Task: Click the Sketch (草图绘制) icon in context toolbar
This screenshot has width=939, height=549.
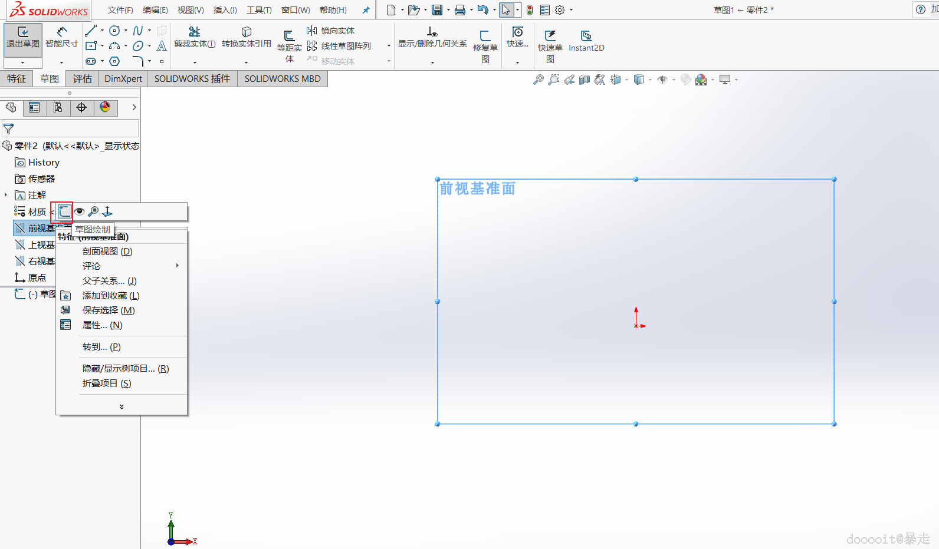Action: tap(64, 211)
